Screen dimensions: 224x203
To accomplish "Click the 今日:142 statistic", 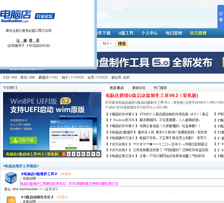I will (10, 77).
